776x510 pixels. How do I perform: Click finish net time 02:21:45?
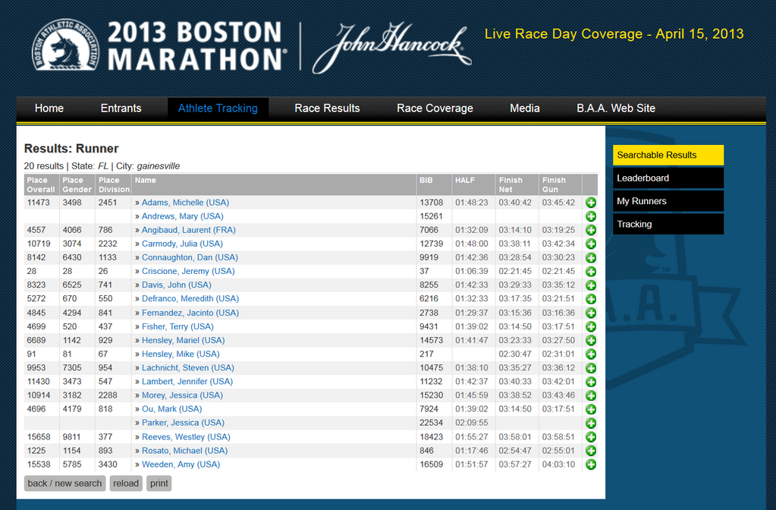pos(515,272)
